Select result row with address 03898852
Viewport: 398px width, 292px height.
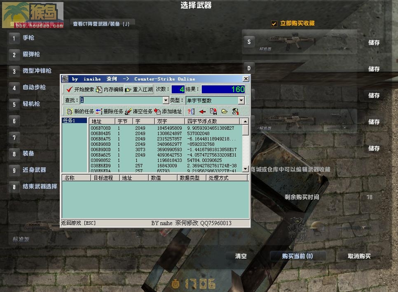pyautogui.click(x=166, y=160)
